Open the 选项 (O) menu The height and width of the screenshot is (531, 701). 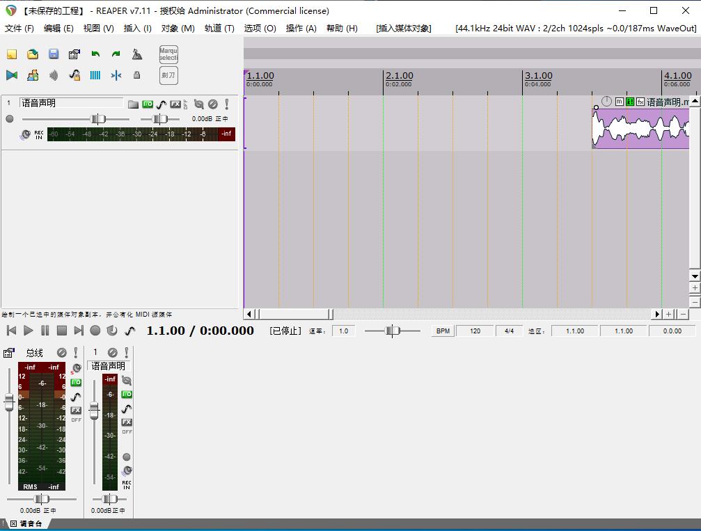pyautogui.click(x=260, y=29)
